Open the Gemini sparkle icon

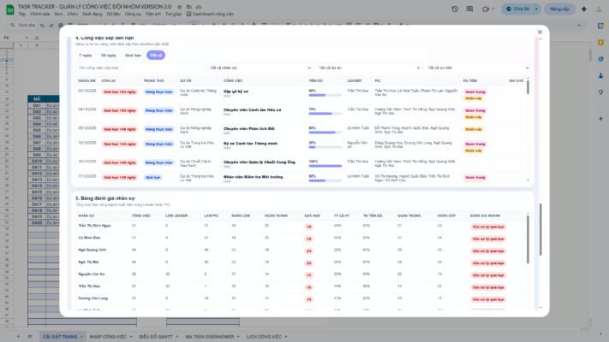click(584, 9)
